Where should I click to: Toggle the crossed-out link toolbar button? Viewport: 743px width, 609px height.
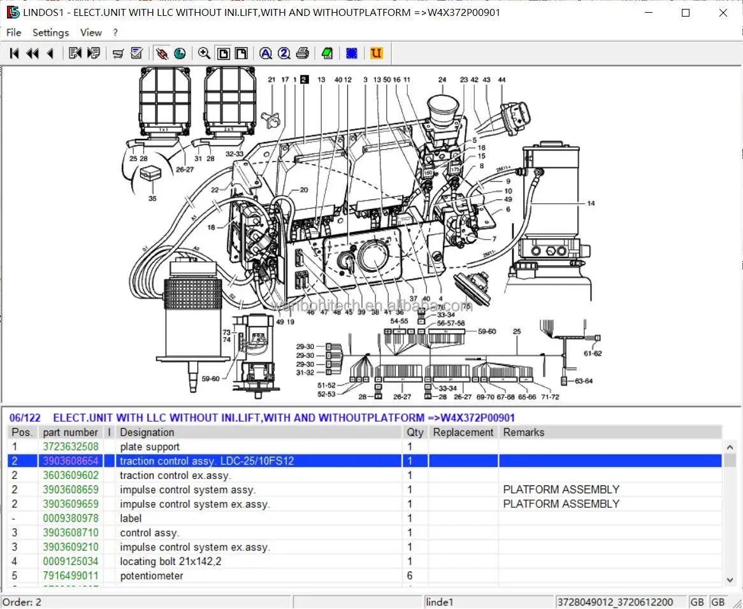162,54
